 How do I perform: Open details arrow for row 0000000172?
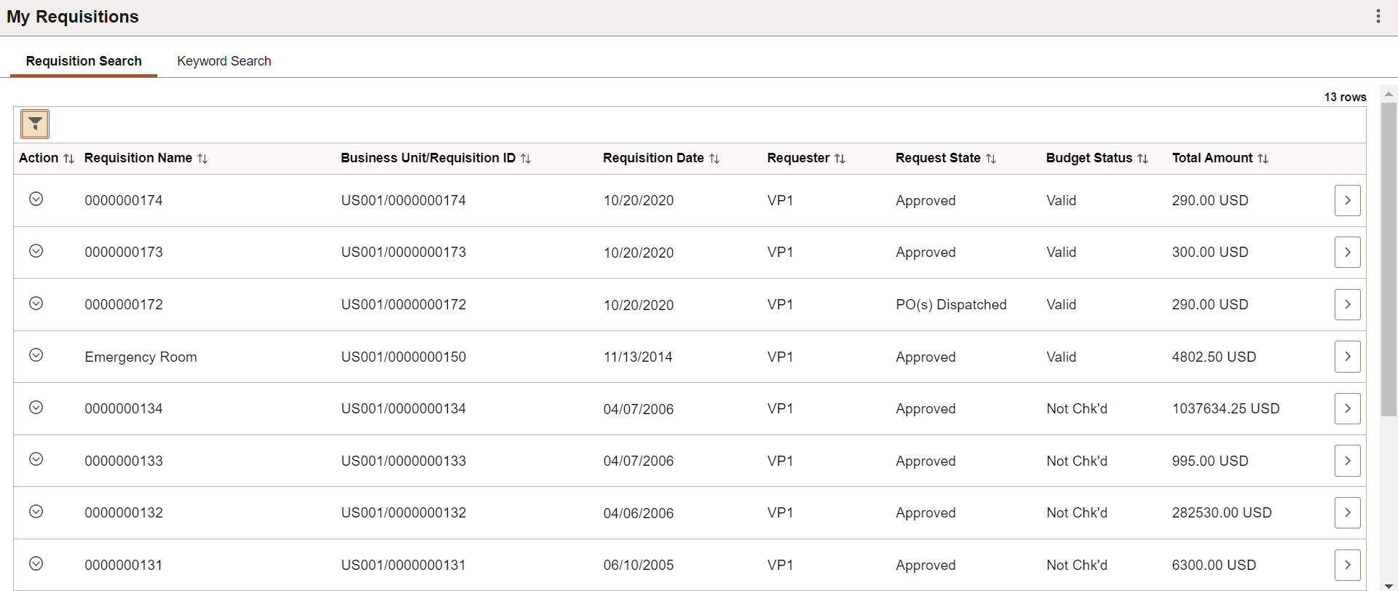coord(1347,304)
